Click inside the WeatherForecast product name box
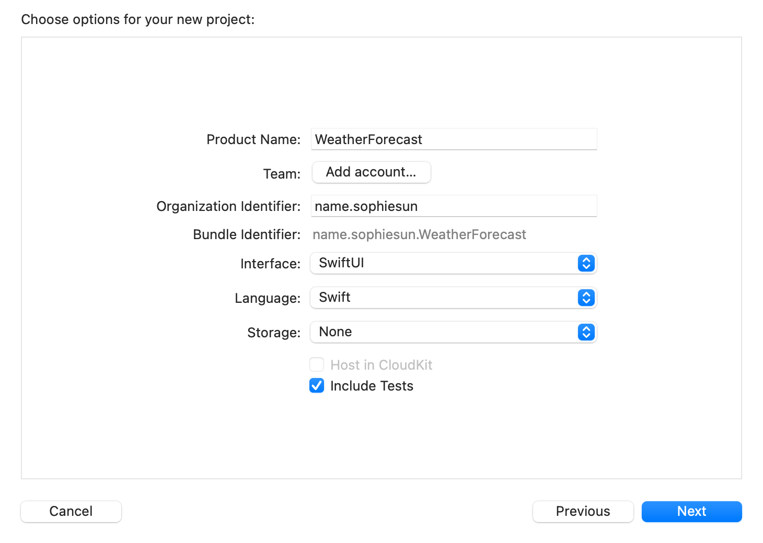Image resolution: width=763 pixels, height=543 pixels. pyautogui.click(x=453, y=139)
